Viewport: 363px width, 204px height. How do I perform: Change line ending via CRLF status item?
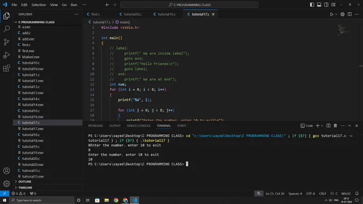point(322,193)
